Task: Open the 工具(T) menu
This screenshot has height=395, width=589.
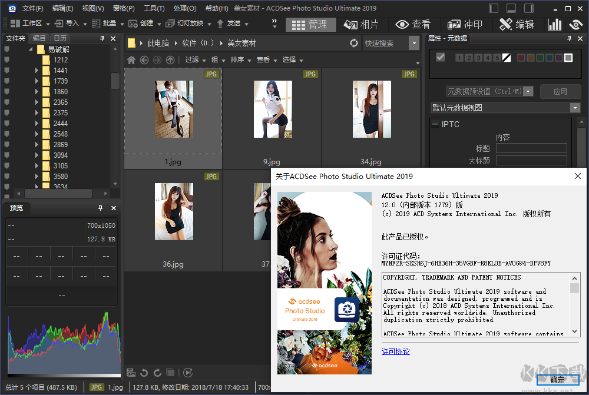Action: pos(153,8)
